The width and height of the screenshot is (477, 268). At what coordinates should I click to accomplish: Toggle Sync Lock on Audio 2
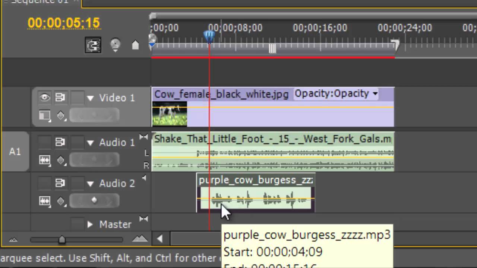60,183
